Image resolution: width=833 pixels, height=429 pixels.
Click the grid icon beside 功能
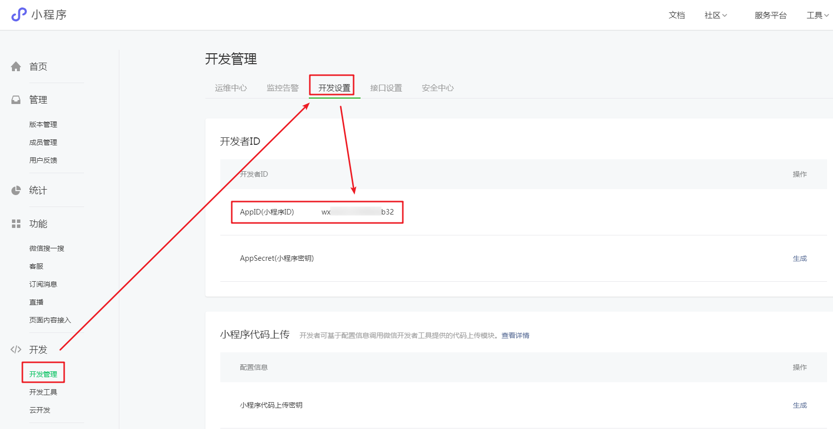click(16, 224)
